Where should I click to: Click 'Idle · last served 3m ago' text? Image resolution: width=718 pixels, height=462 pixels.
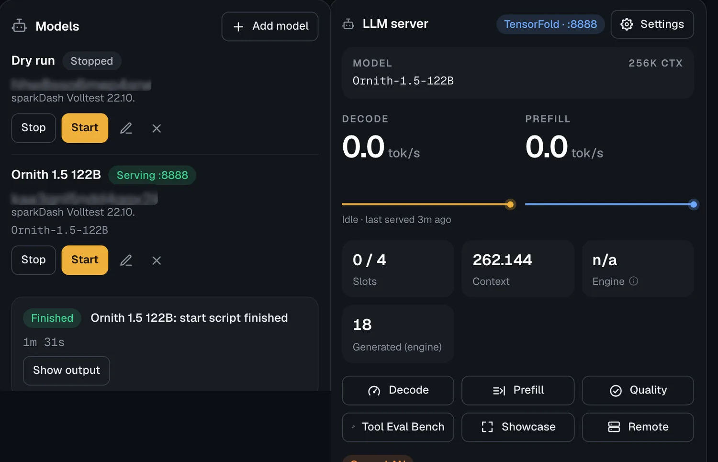point(396,220)
